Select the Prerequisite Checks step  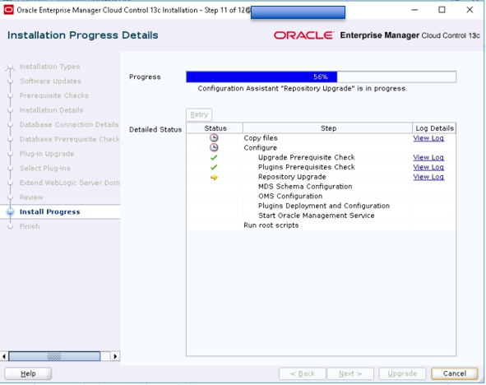[54, 95]
